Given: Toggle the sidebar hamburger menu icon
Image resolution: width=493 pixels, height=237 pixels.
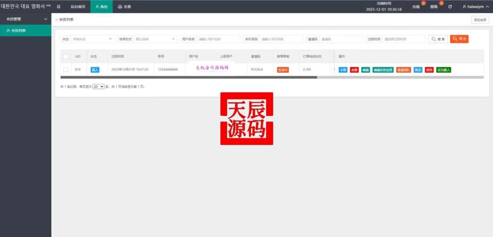Looking at the screenshot, I should click(58, 7).
